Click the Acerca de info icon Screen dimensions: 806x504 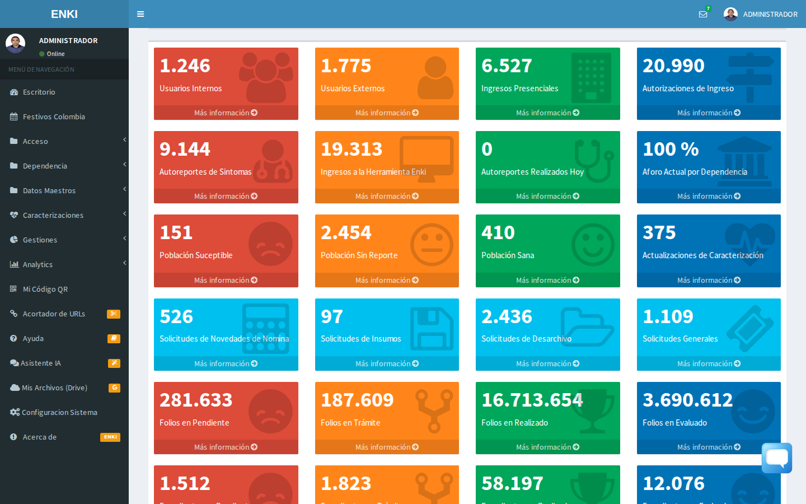point(13,437)
